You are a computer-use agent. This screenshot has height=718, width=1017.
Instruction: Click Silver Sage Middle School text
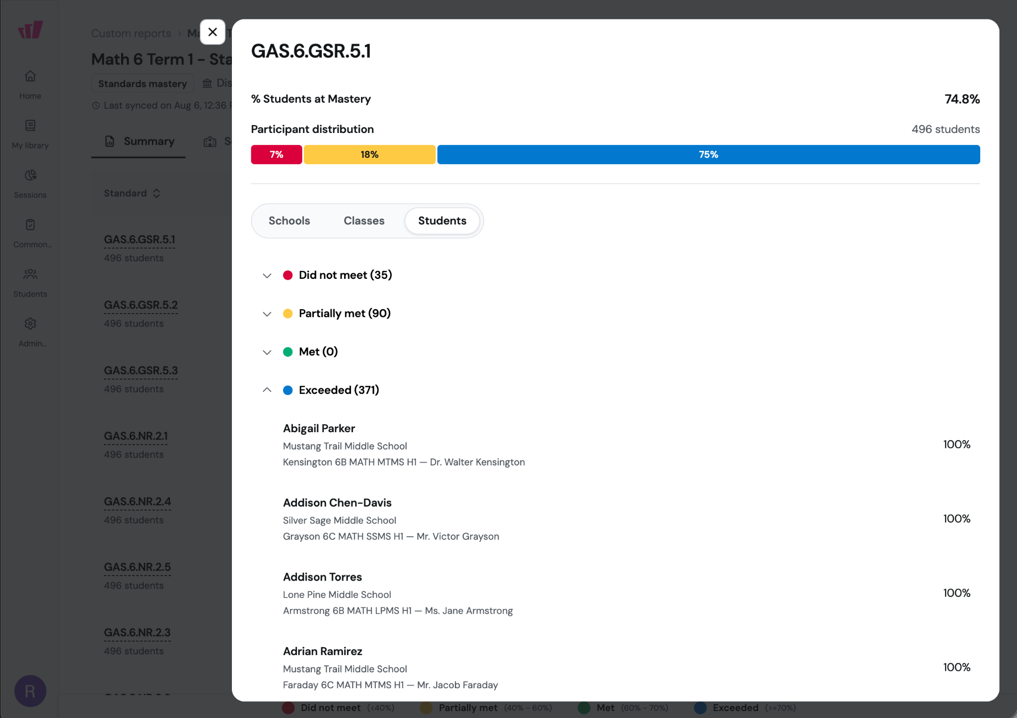pyautogui.click(x=340, y=521)
